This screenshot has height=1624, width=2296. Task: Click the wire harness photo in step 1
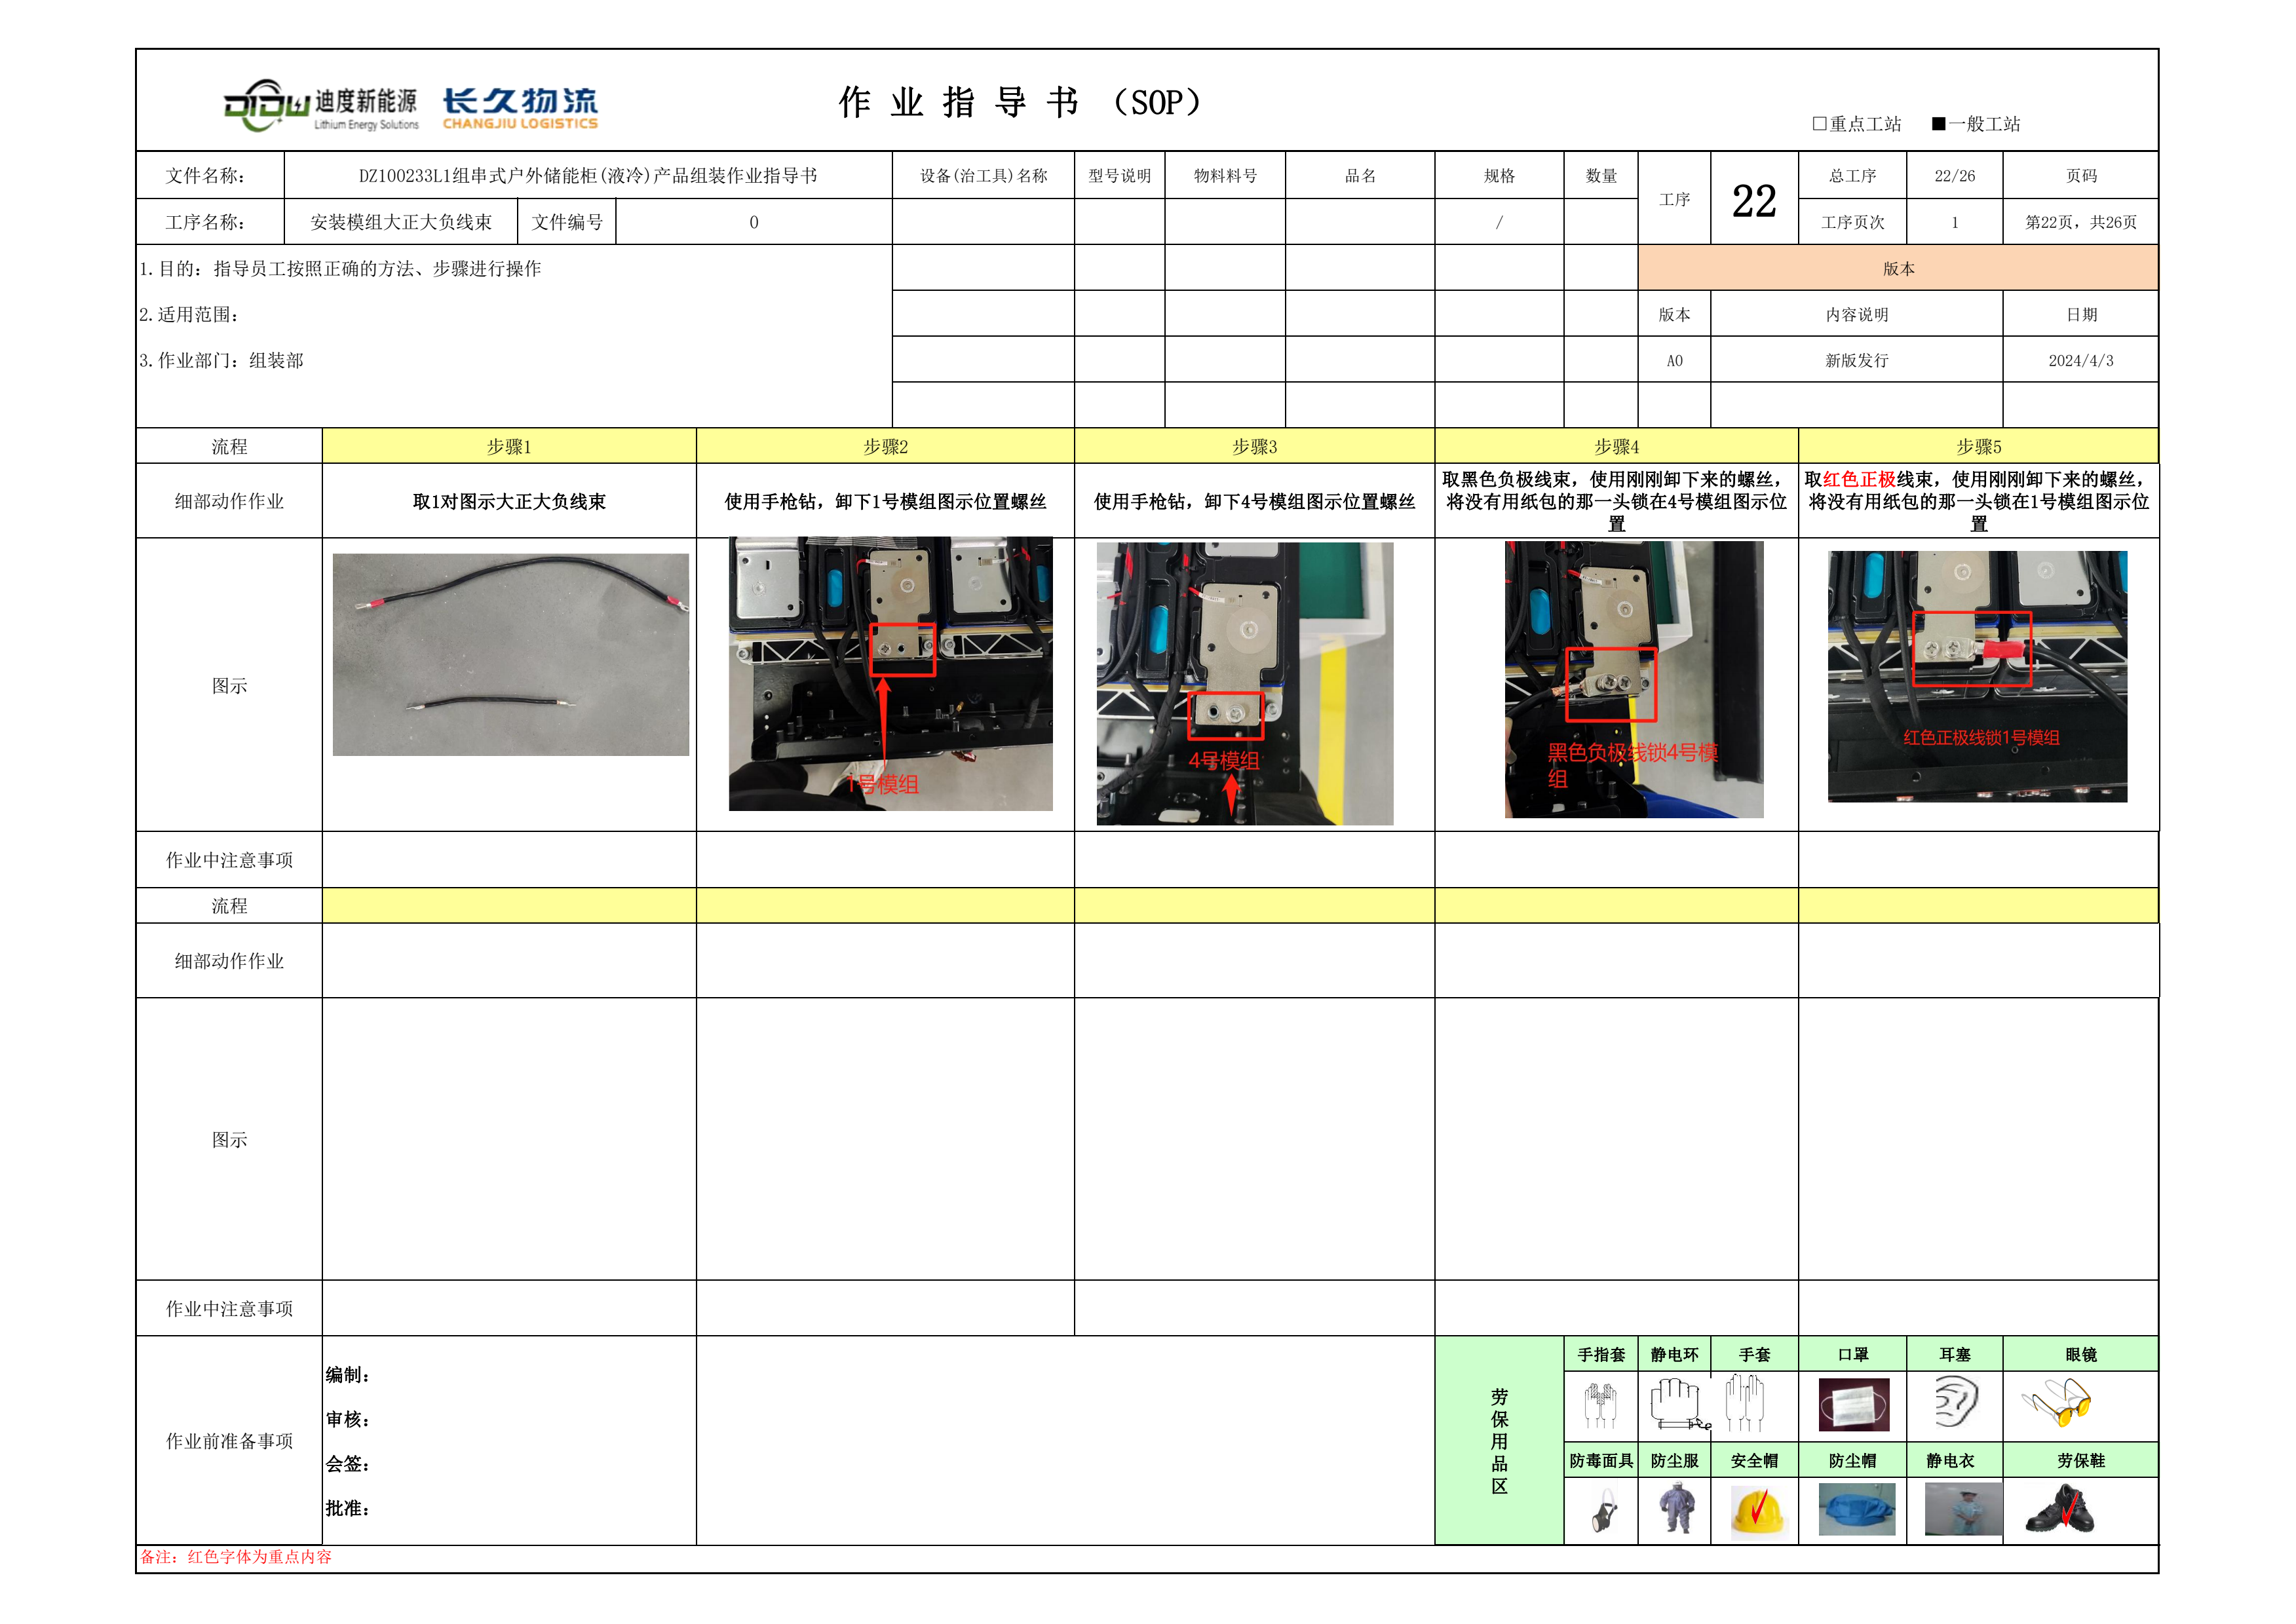point(510,654)
